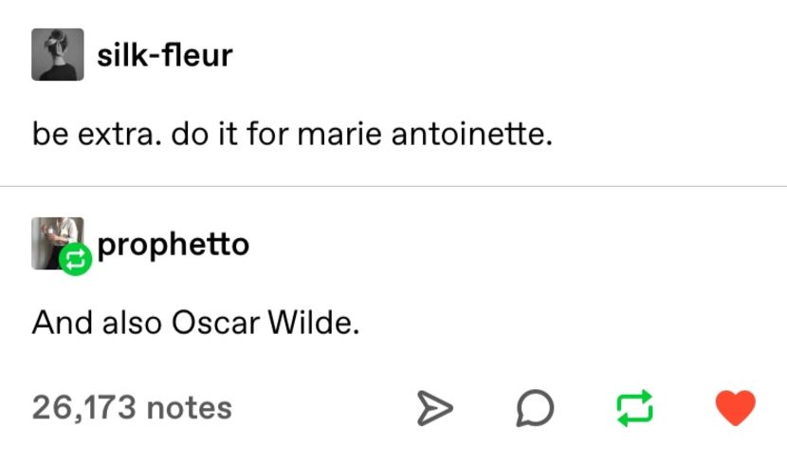Click the phrase "be extra." in the post

(x=97, y=134)
